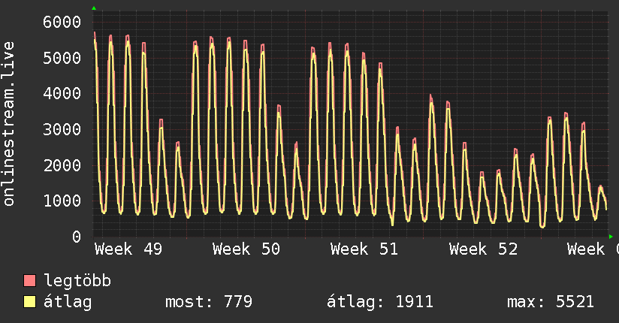
Task: Click the partially cut-off last Week label
Action: [592, 249]
